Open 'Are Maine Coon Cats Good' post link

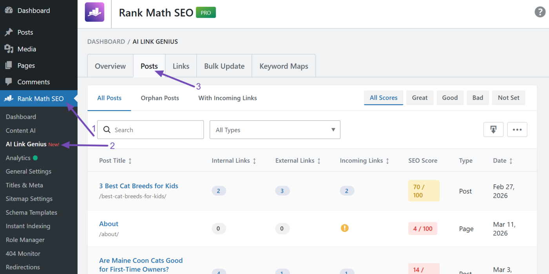pos(141,265)
